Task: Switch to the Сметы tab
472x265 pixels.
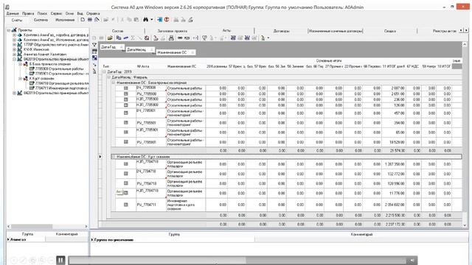Action: [17, 20]
